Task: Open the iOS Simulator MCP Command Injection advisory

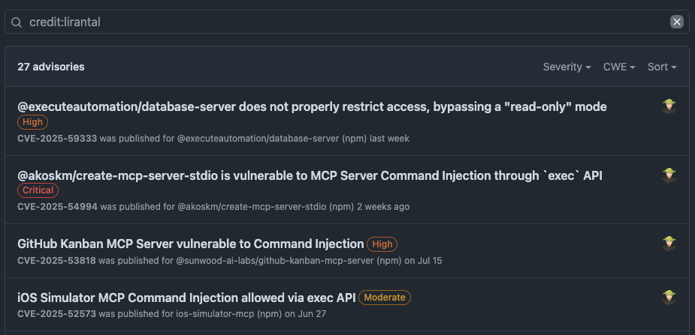Action: click(x=186, y=298)
